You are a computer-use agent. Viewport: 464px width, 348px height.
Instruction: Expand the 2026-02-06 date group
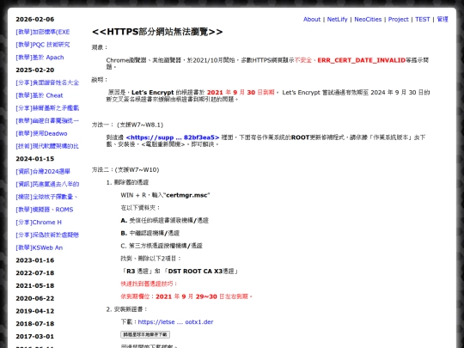[x=35, y=19]
